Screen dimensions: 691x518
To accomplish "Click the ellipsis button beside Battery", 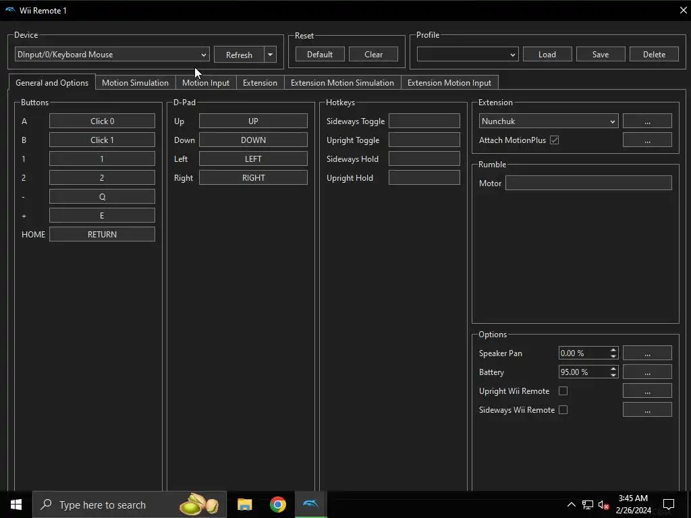I will 647,372.
